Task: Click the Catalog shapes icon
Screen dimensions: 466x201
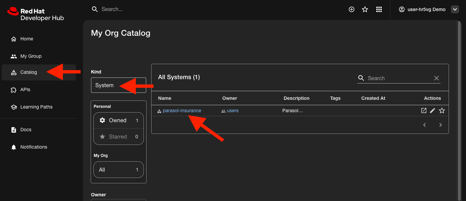Action: click(x=14, y=72)
